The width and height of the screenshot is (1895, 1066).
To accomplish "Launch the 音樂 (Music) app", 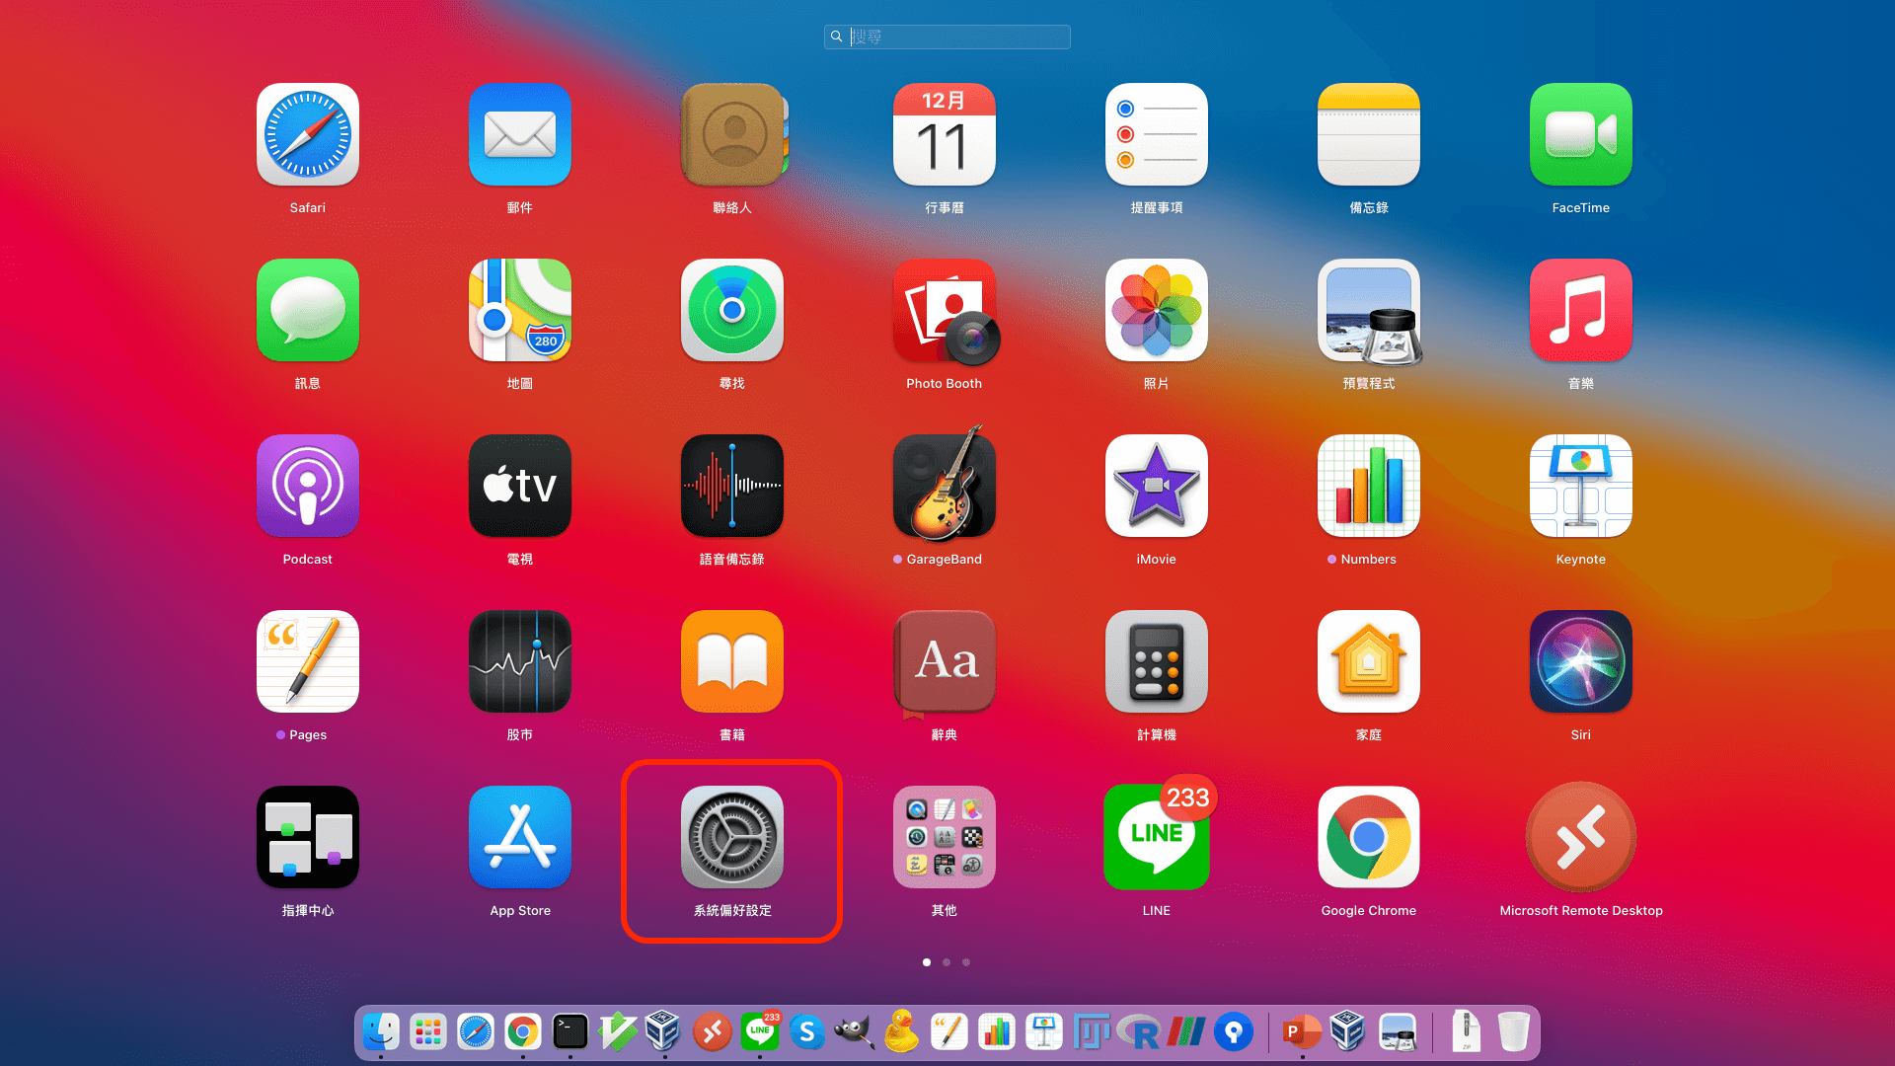I will 1581,310.
